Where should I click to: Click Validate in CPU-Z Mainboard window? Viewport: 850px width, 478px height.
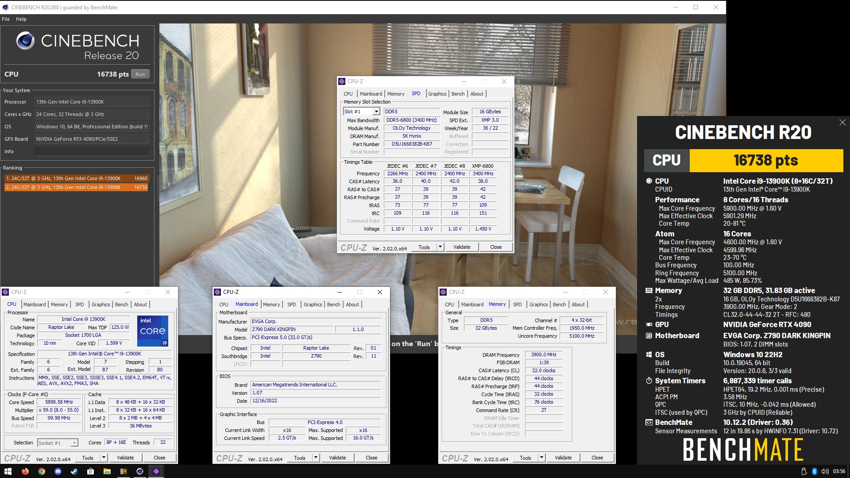337,458
